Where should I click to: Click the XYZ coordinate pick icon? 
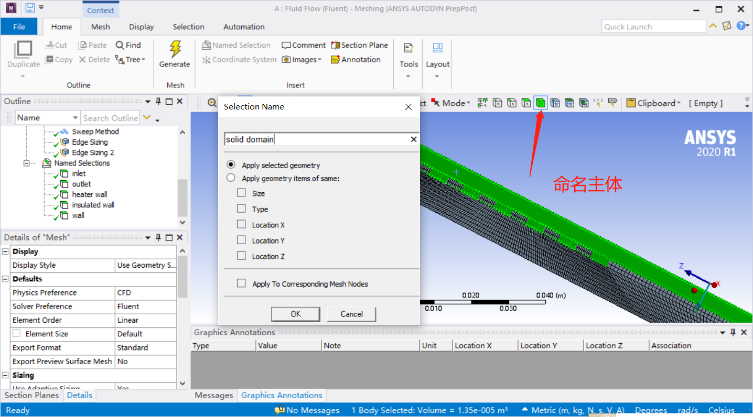pyautogui.click(x=598, y=103)
